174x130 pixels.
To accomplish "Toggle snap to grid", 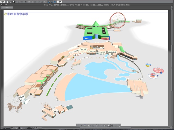I will (55, 2).
